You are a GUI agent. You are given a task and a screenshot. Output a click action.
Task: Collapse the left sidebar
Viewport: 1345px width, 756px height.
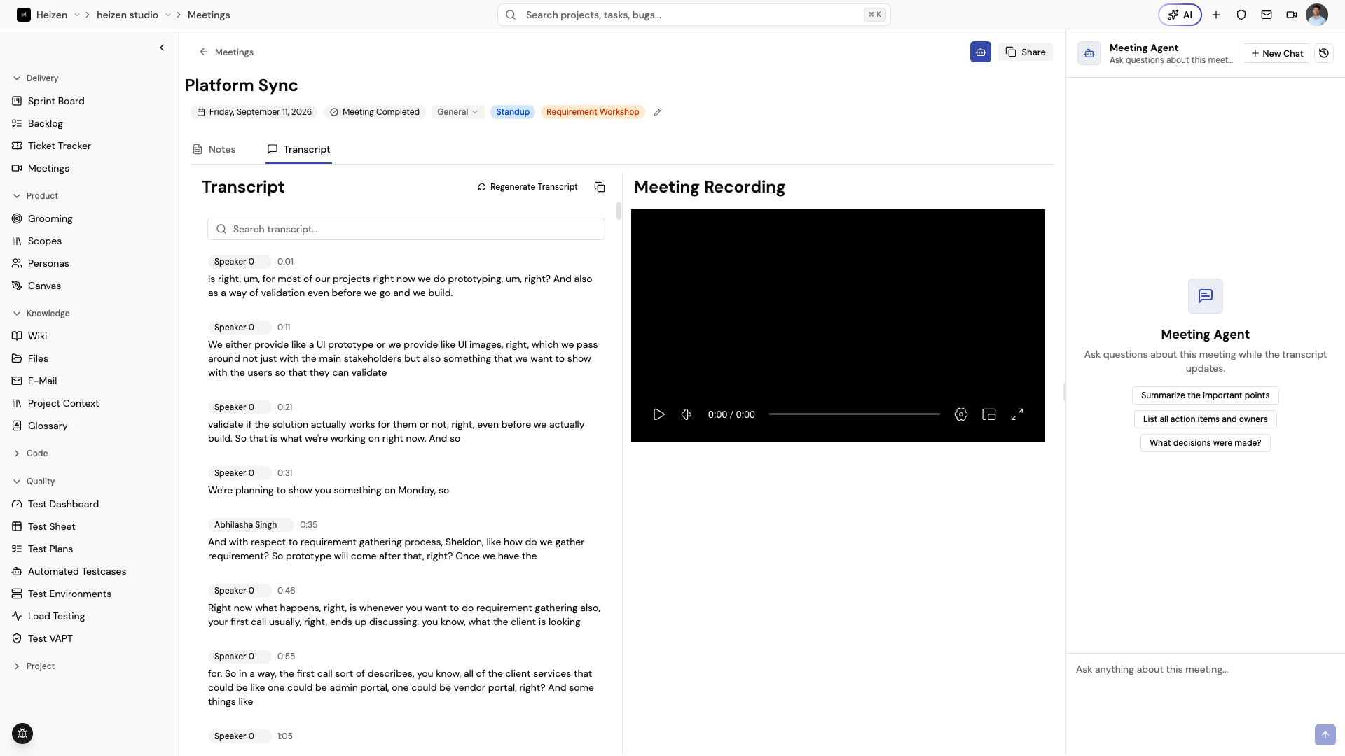tap(162, 48)
